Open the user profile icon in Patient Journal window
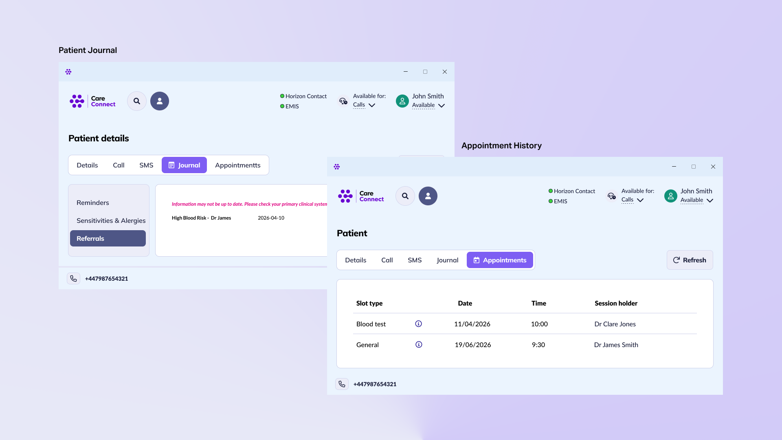Image resolution: width=782 pixels, height=440 pixels. tap(160, 101)
